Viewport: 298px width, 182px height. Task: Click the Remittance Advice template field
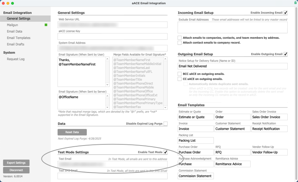pos(232,164)
